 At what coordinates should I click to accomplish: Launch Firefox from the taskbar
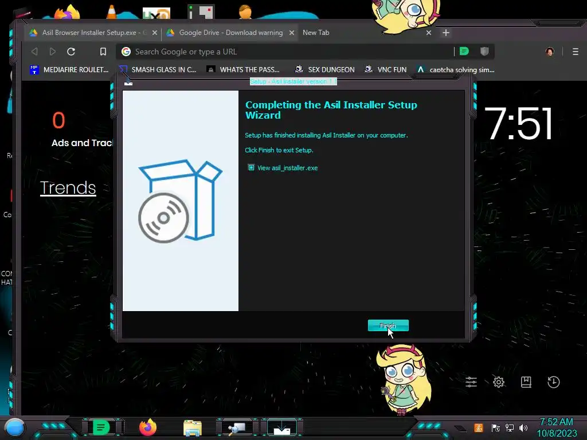pos(147,427)
